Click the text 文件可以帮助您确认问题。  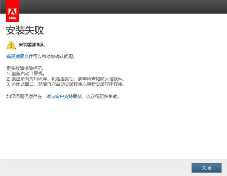(50, 56)
